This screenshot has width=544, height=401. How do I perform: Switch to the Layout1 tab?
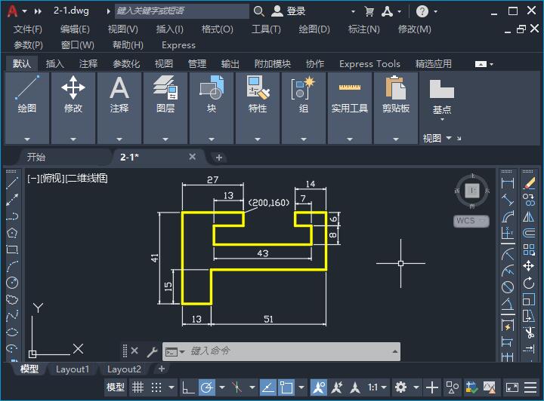pyautogui.click(x=73, y=369)
